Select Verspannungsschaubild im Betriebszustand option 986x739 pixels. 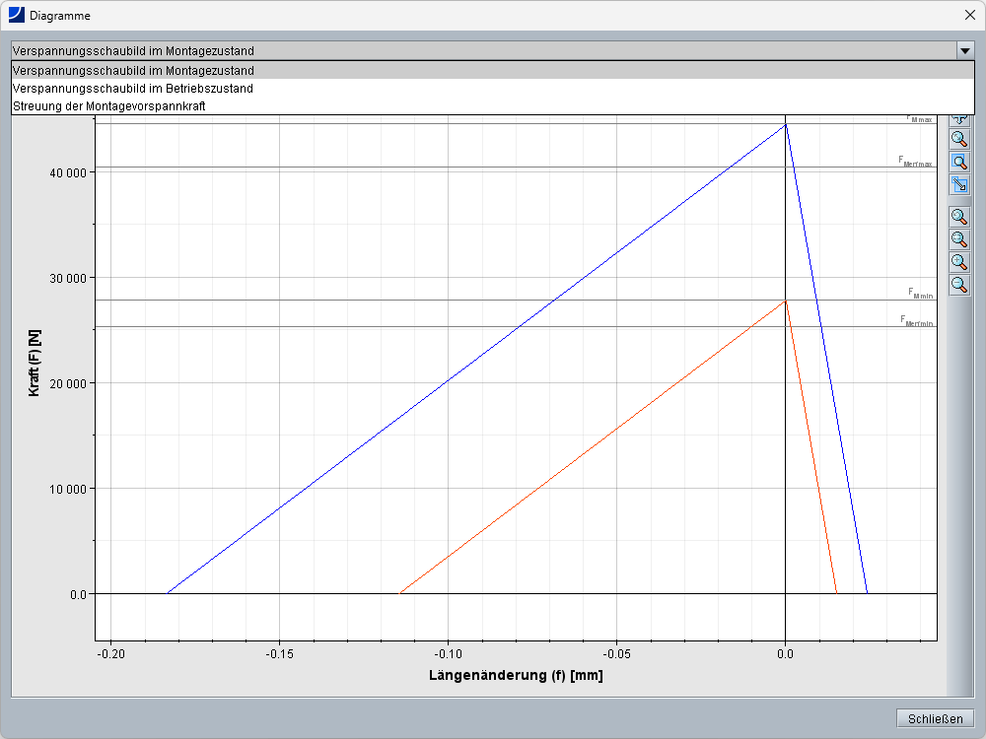[x=133, y=89]
